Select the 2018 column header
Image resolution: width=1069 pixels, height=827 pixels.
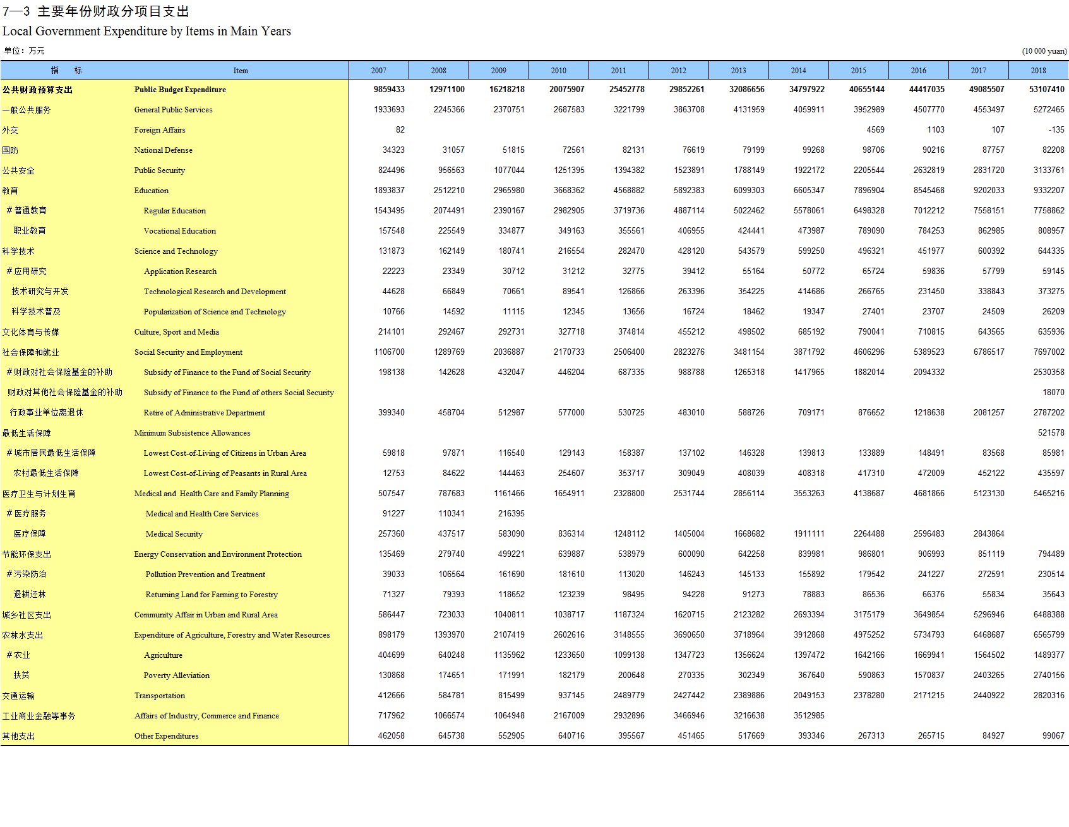[x=1039, y=70]
